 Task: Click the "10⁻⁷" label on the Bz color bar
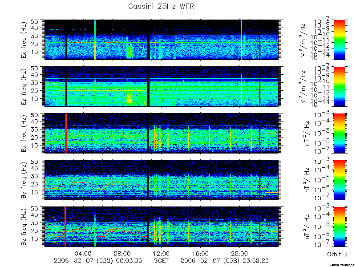click(x=322, y=245)
